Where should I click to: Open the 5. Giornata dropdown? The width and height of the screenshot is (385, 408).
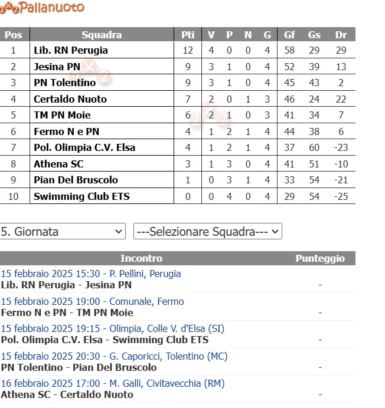[63, 231]
